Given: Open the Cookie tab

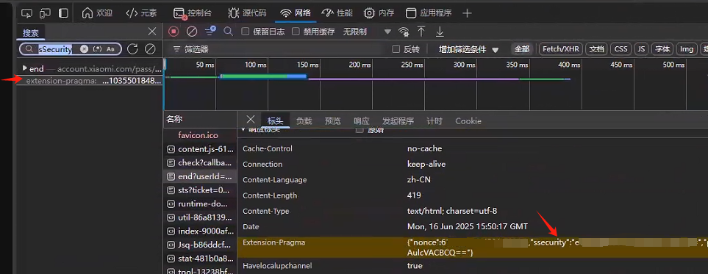Looking at the screenshot, I should 468,121.
